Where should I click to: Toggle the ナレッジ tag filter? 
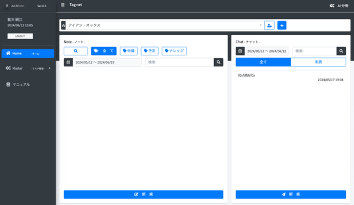[x=174, y=51]
